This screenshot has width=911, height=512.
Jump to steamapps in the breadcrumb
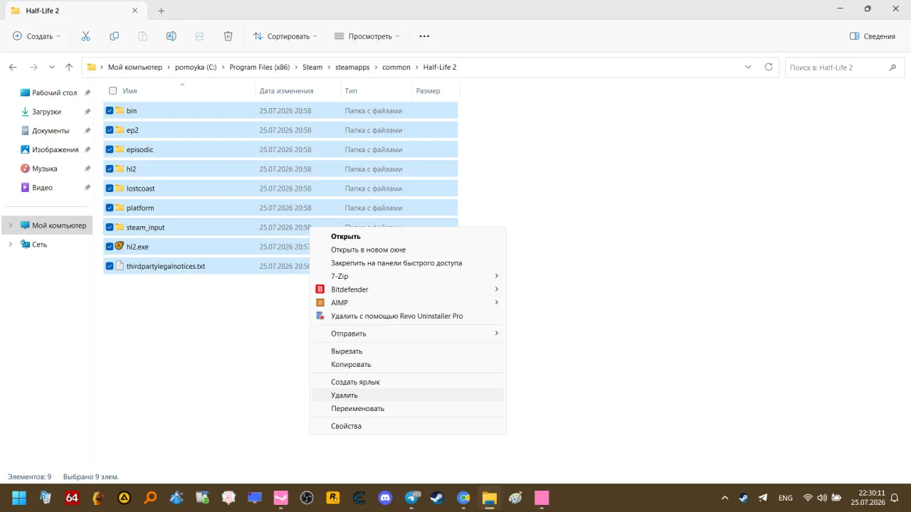coord(352,67)
